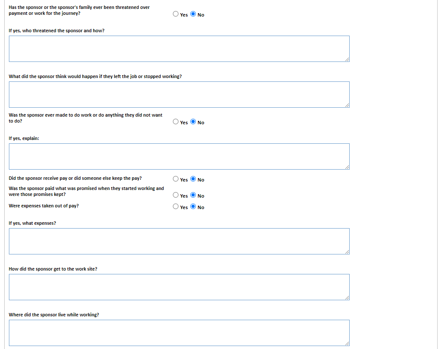The height and width of the screenshot is (349, 441).
Task: Focus the 'If yes, explain' text area
Action: 179,156
